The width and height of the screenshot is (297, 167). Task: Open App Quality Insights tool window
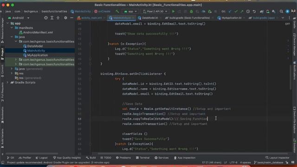(67, 158)
